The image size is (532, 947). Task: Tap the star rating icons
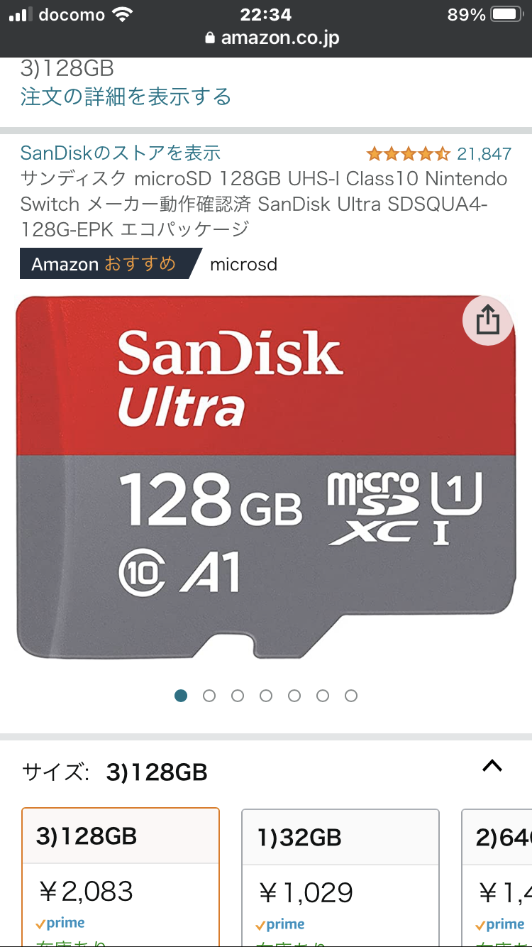click(x=408, y=153)
